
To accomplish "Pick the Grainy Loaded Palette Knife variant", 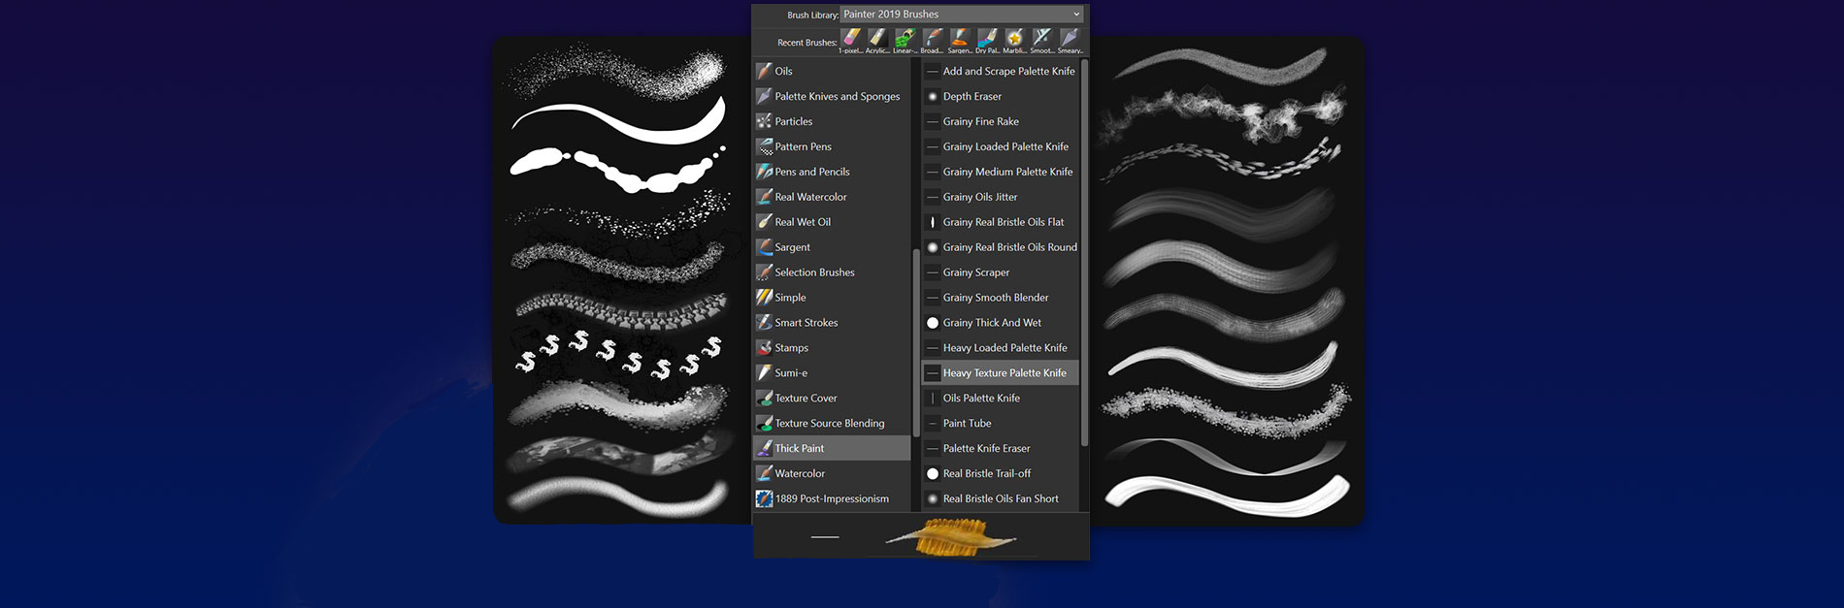I will [1000, 146].
